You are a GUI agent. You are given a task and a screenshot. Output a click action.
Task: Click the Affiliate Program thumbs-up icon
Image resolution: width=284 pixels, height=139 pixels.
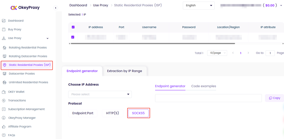click(4, 127)
